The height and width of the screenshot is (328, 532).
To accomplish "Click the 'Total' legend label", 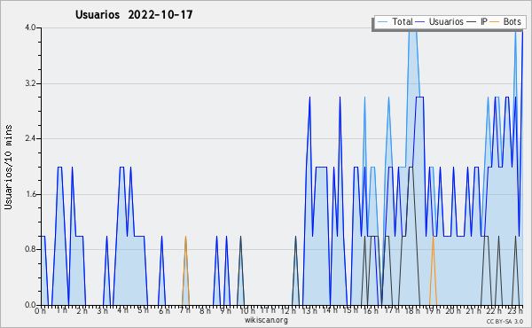I will click(403, 21).
